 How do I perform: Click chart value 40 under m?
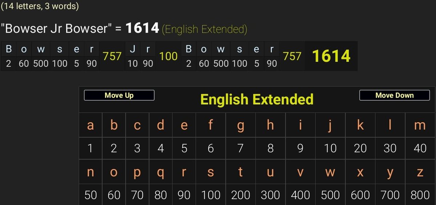tap(420, 148)
